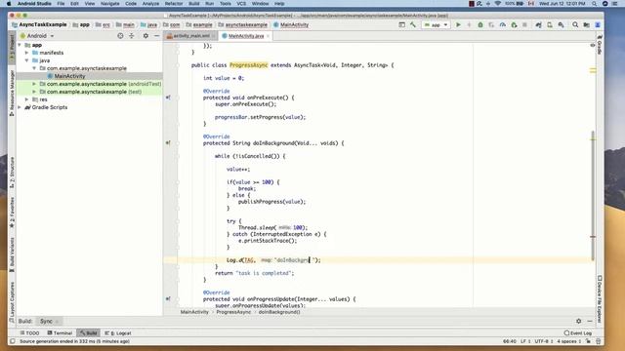Viewport: 625px width, 351px height.
Task: Open the Navigate menu
Action: [110, 4]
